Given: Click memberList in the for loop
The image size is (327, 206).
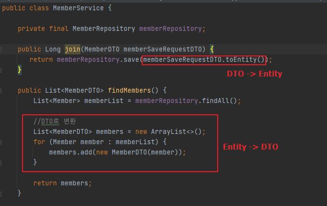Looking at the screenshot, I should (x=135, y=142).
